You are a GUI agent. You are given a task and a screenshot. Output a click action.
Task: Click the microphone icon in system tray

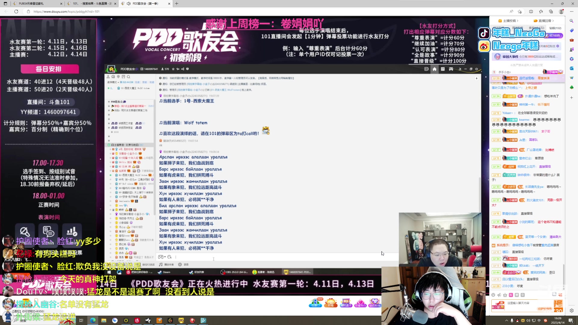click(512, 320)
